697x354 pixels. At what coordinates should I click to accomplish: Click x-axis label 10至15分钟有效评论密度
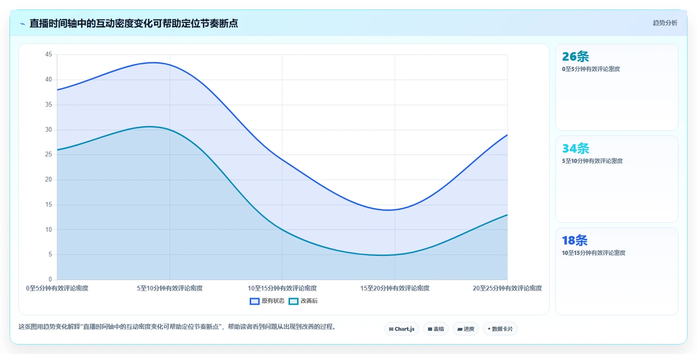(282, 288)
